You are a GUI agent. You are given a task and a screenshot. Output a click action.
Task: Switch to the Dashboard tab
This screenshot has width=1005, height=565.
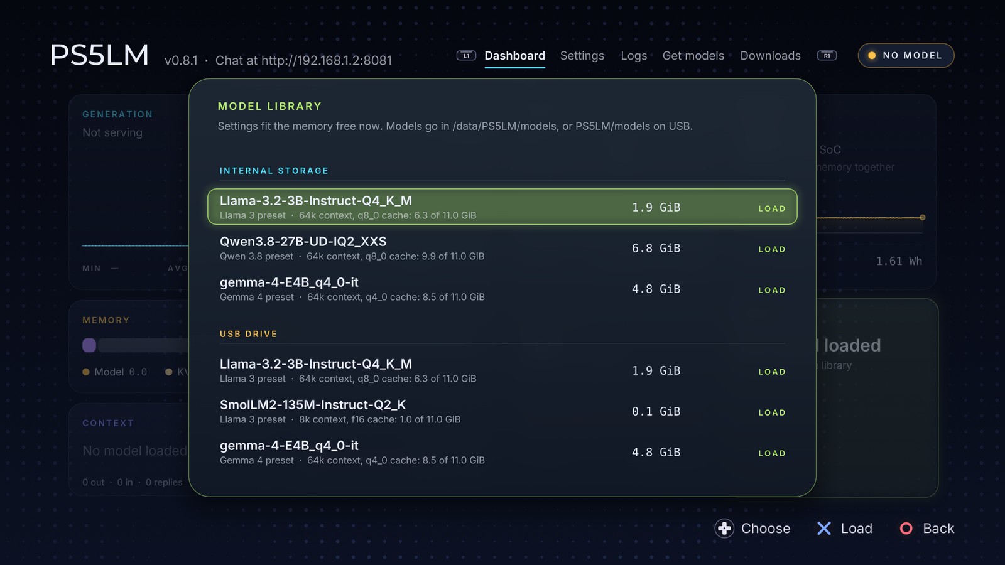coord(515,56)
